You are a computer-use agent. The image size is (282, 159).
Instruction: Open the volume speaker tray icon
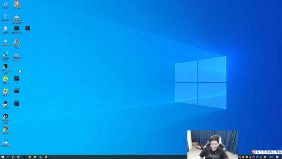pos(257,157)
